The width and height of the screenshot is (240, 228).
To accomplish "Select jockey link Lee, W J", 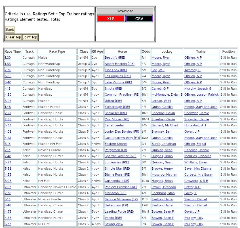I will pyautogui.click(x=158, y=70).
